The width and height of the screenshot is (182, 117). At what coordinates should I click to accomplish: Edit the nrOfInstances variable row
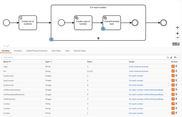point(173,99)
